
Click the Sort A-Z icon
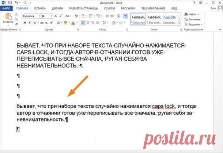119,16
